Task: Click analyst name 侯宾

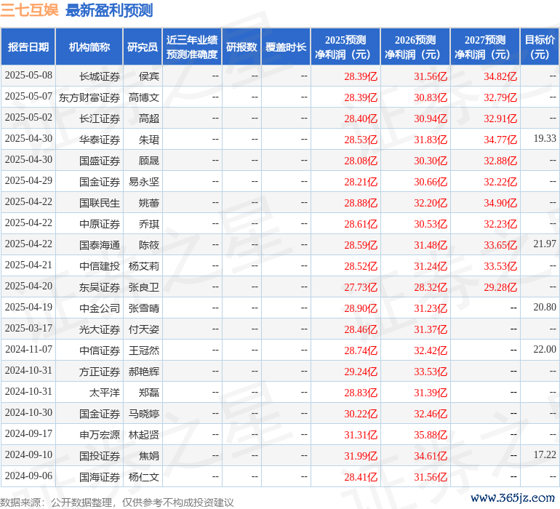Action: [x=149, y=76]
